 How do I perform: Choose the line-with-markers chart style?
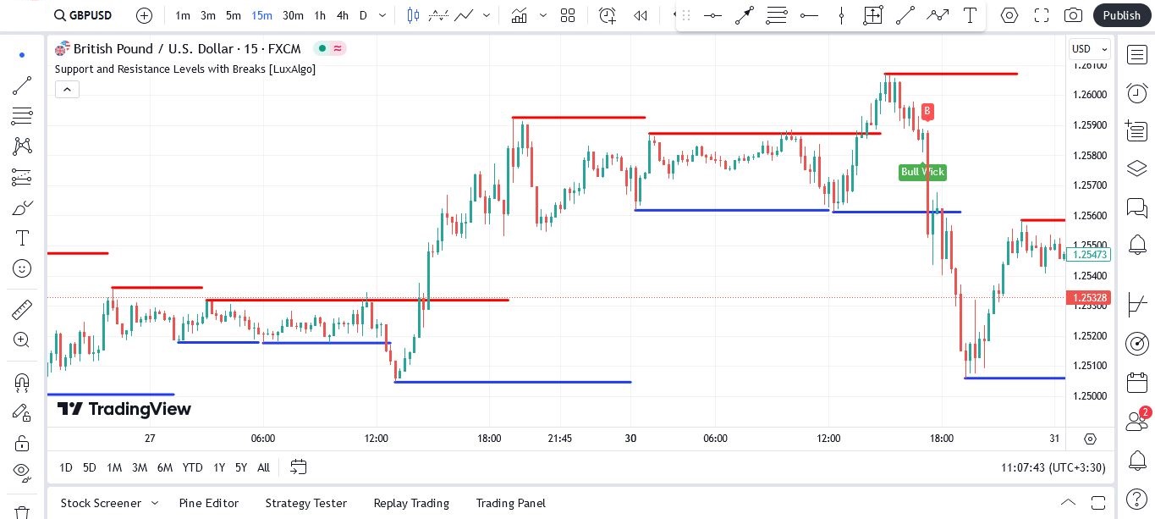[438, 15]
